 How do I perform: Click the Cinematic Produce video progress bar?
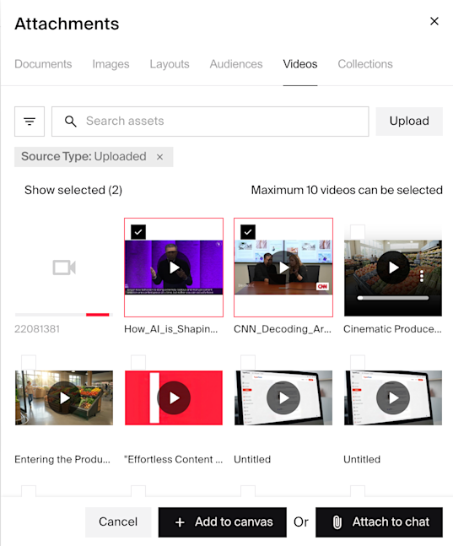coord(393,298)
